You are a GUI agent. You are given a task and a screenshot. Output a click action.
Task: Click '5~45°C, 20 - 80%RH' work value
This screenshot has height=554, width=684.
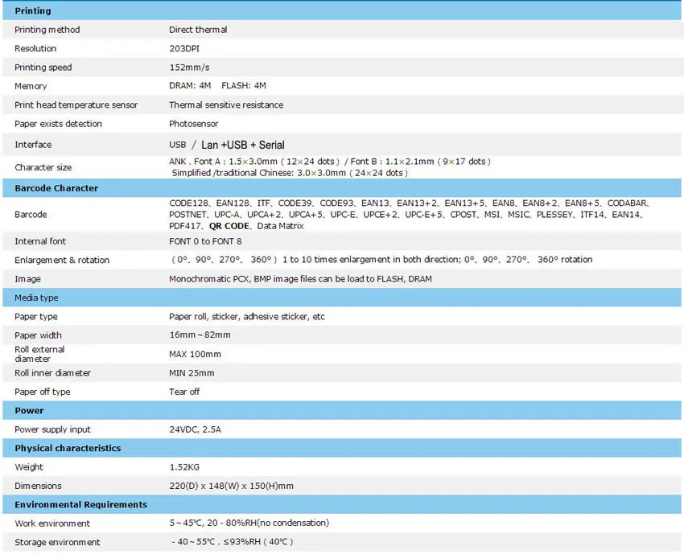coord(249,523)
